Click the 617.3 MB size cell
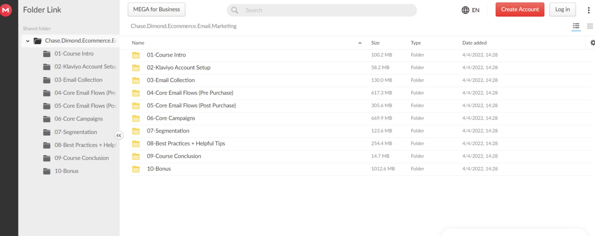595x236 pixels. [382, 93]
